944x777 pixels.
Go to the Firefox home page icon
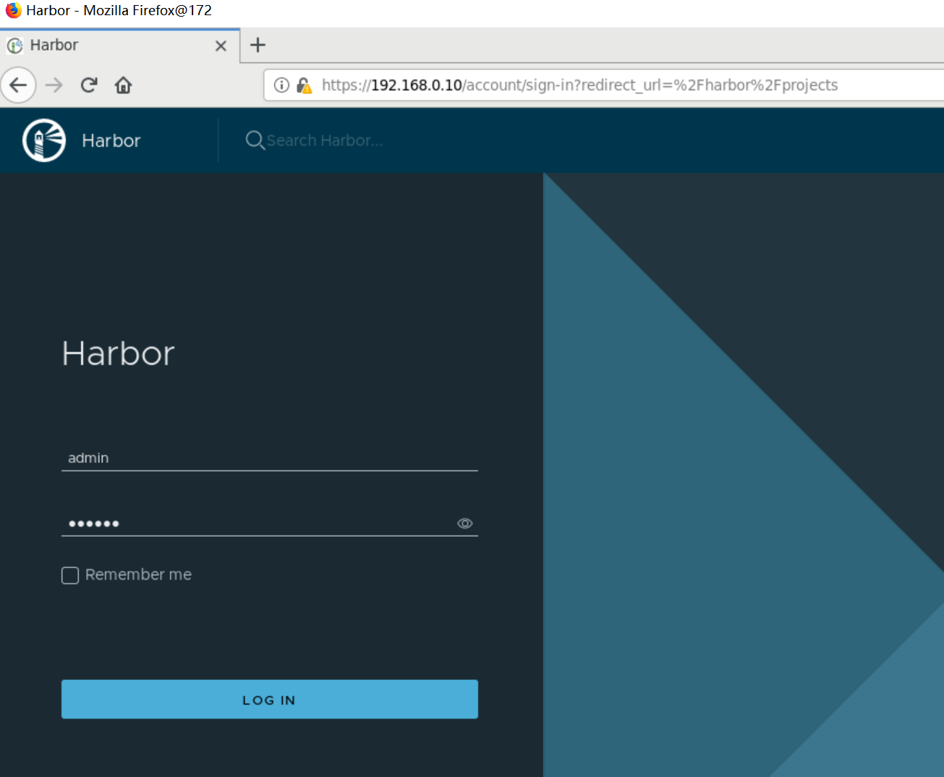point(124,85)
